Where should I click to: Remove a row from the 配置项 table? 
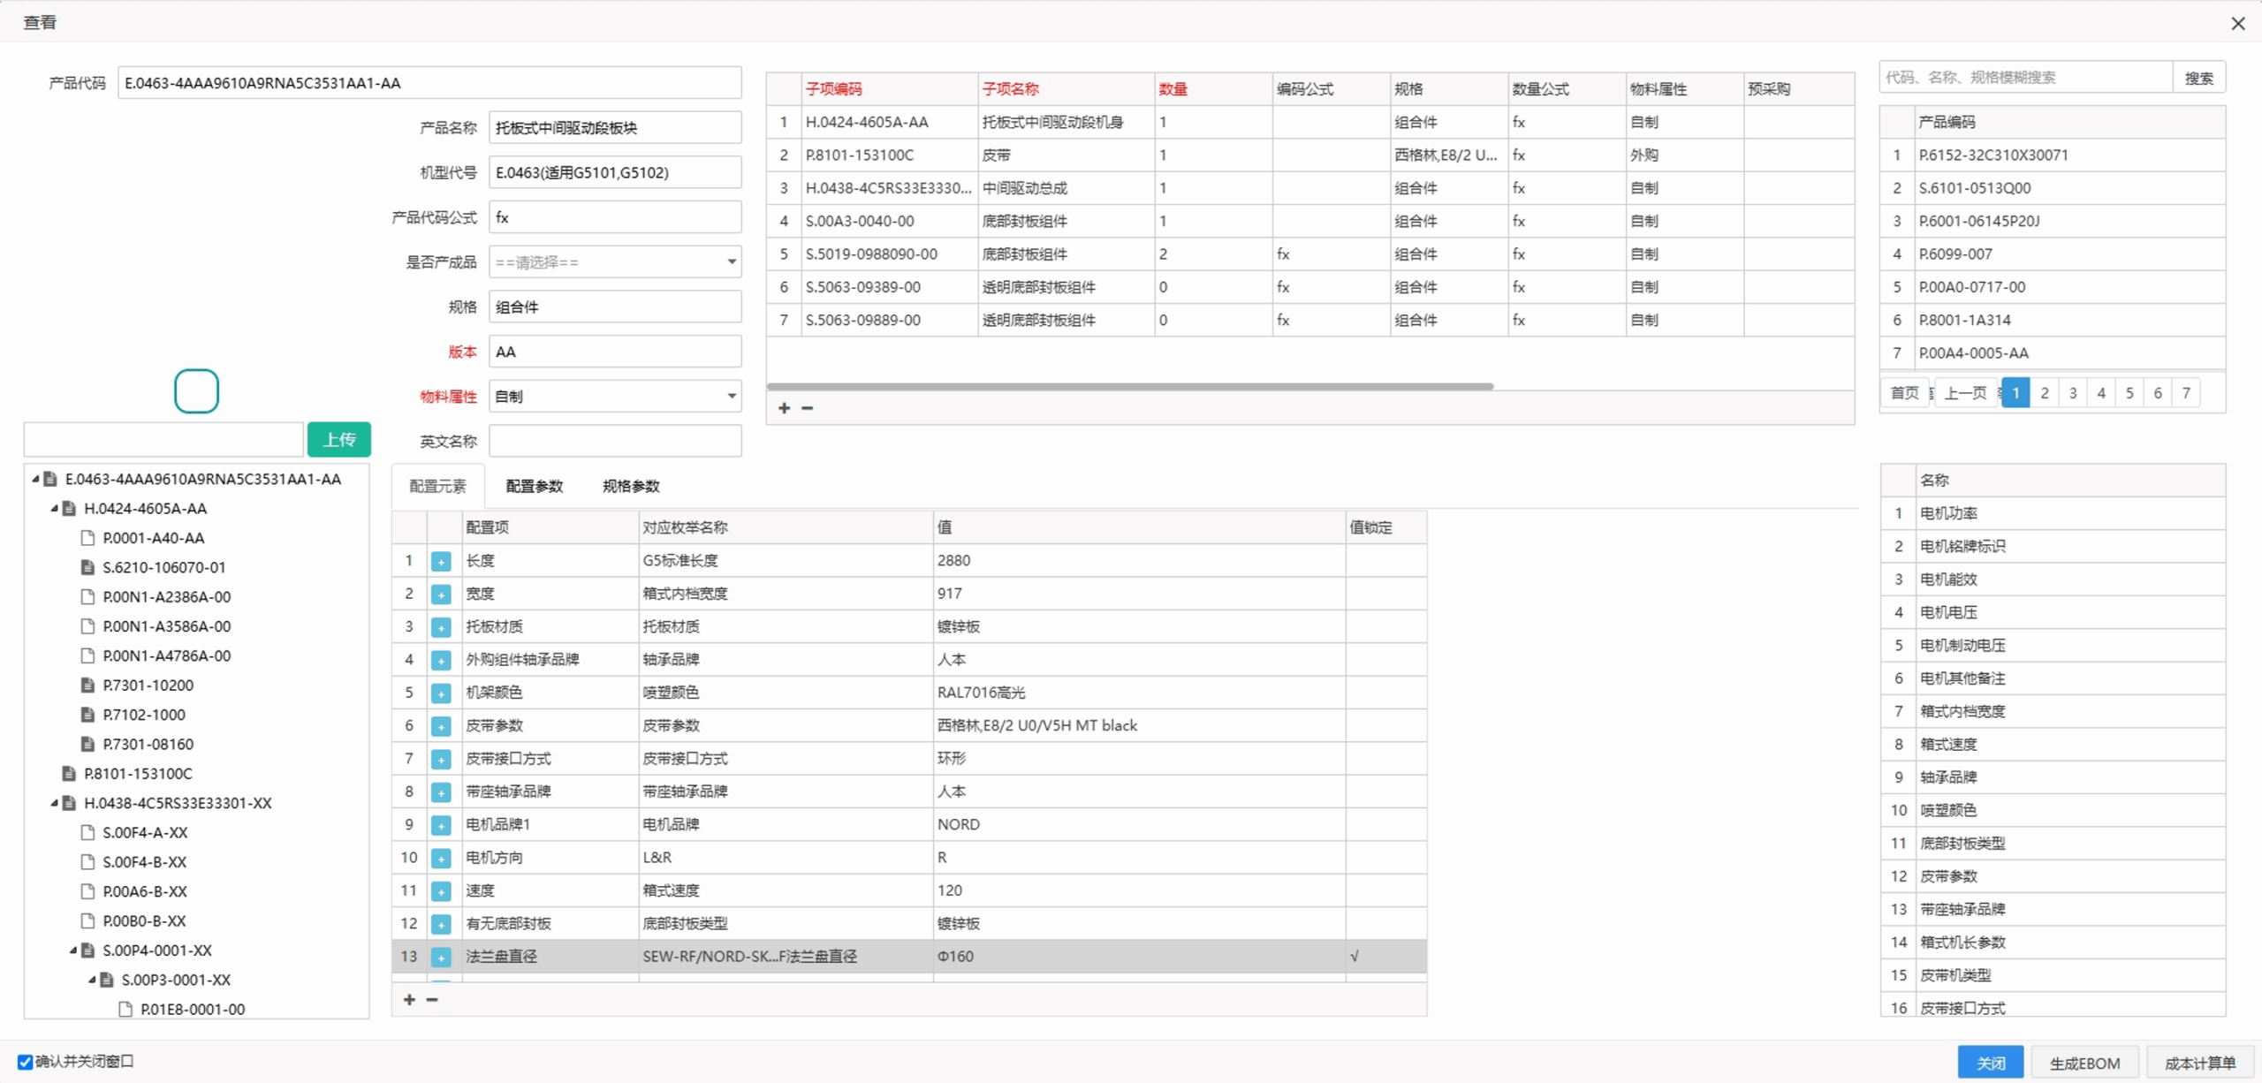(432, 1000)
